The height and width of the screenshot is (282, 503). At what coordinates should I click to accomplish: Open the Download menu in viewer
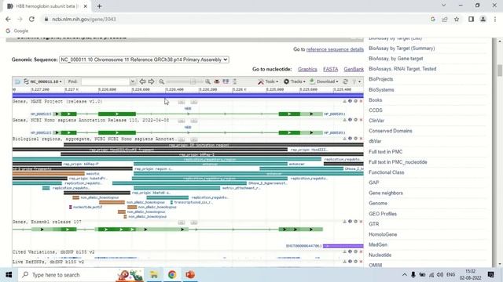click(323, 81)
